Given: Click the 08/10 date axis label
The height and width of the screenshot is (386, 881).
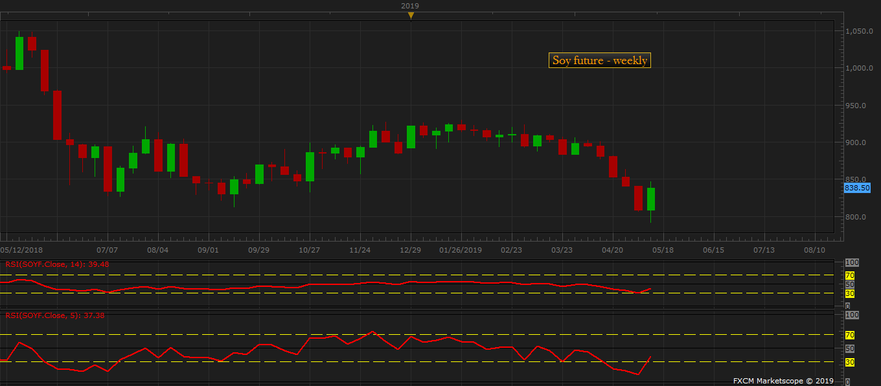Looking at the screenshot, I should pos(814,249).
